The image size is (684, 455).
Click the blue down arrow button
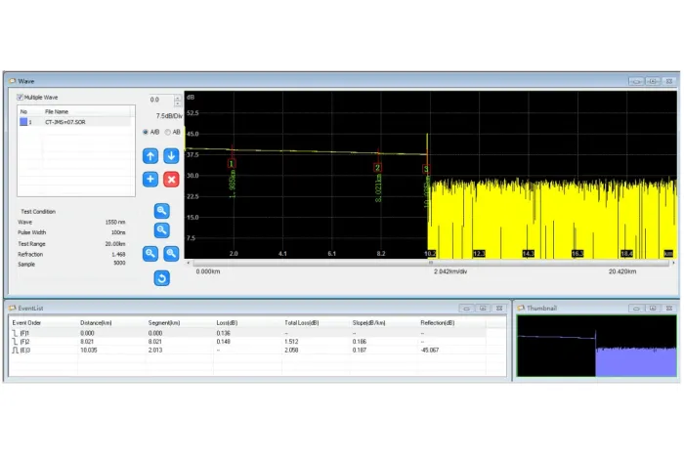coord(171,156)
